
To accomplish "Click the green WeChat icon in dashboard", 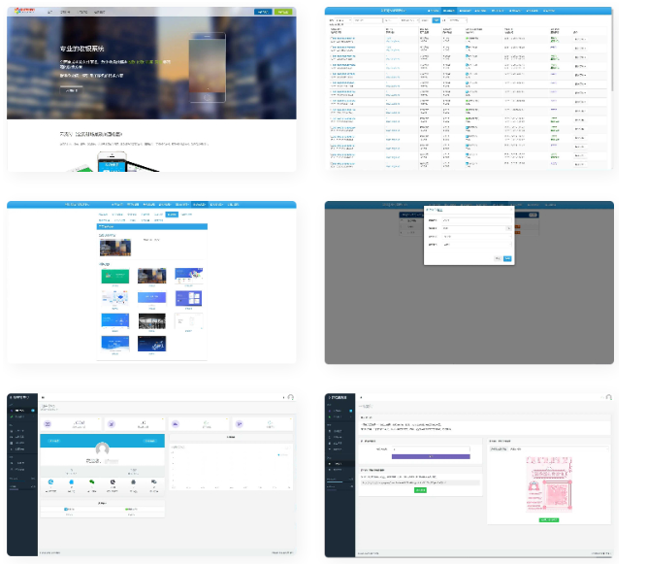I will point(94,481).
